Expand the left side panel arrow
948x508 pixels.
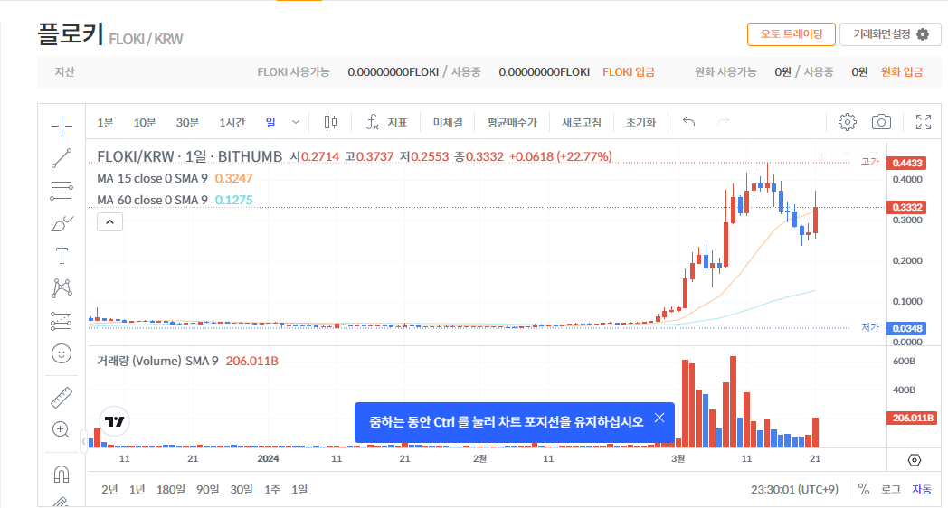[83, 441]
